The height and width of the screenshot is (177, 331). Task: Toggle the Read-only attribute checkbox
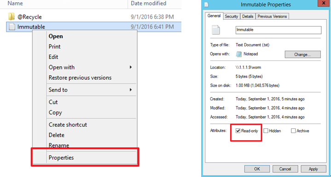click(x=238, y=131)
